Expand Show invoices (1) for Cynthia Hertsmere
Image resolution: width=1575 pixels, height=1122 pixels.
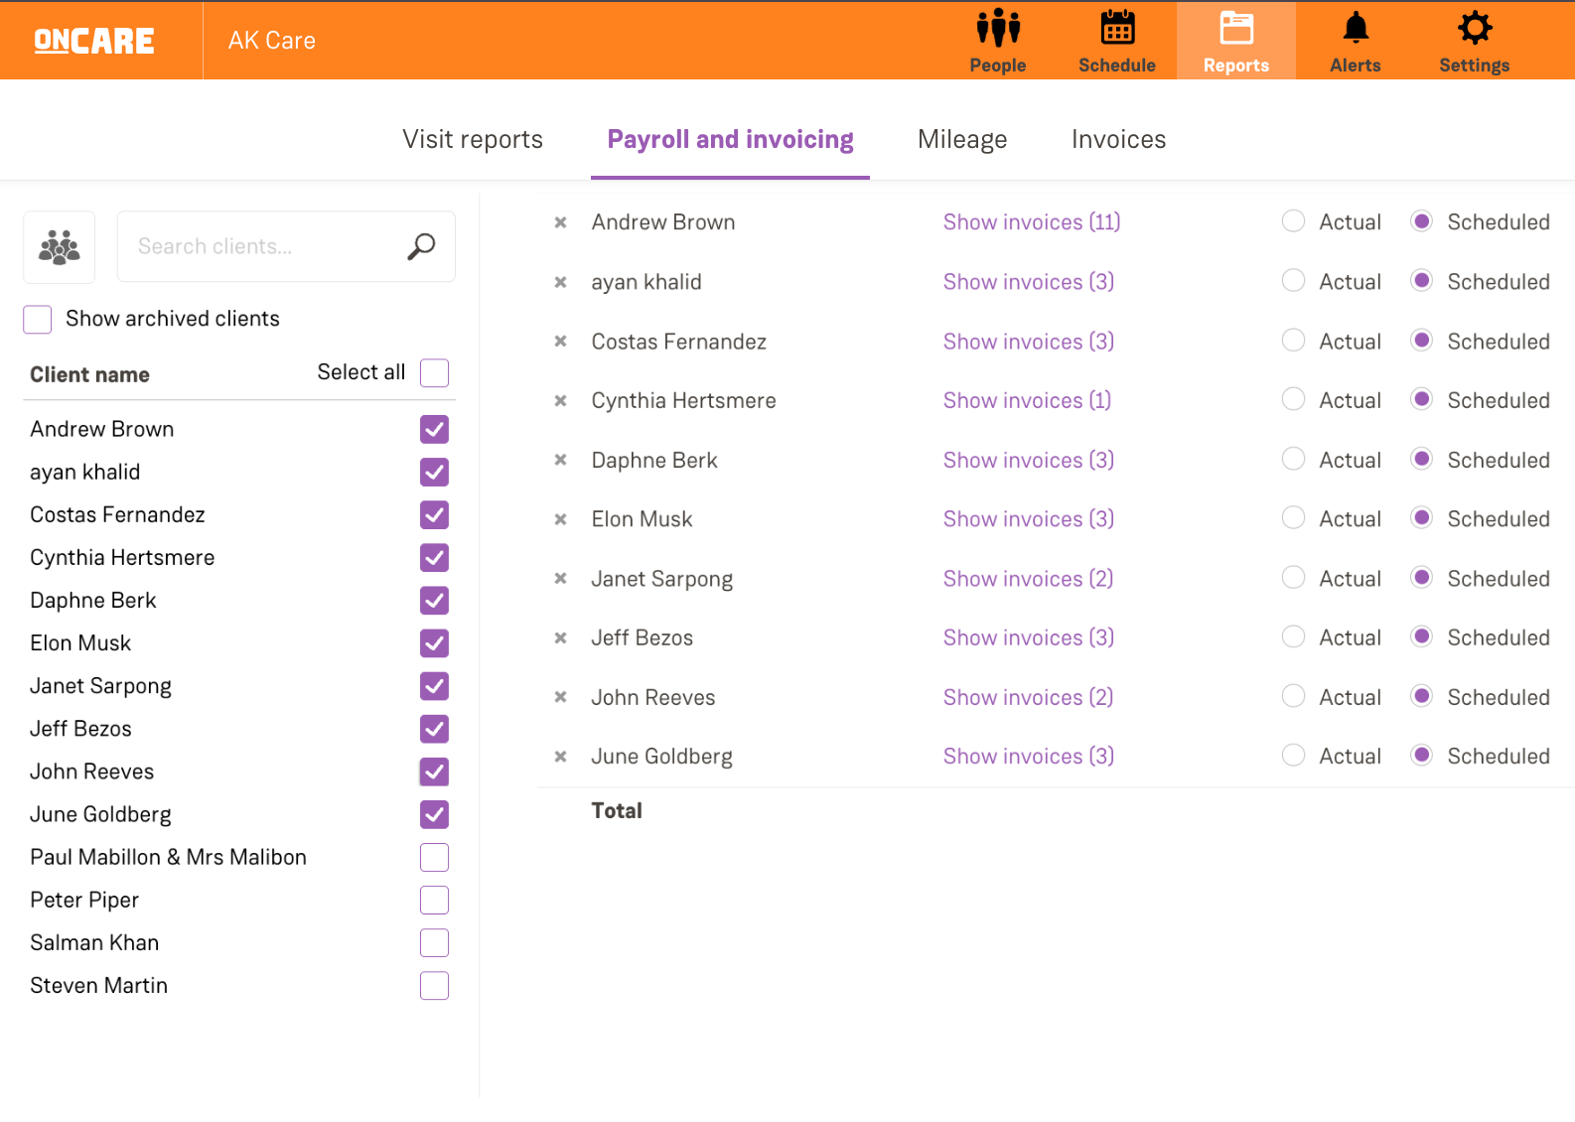1026,400
